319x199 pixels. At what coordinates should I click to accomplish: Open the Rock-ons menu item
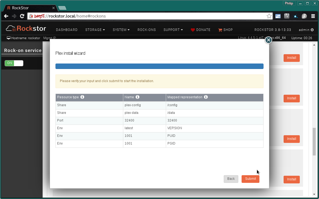tap(147, 30)
